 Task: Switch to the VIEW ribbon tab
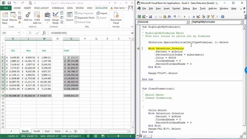point(90,8)
